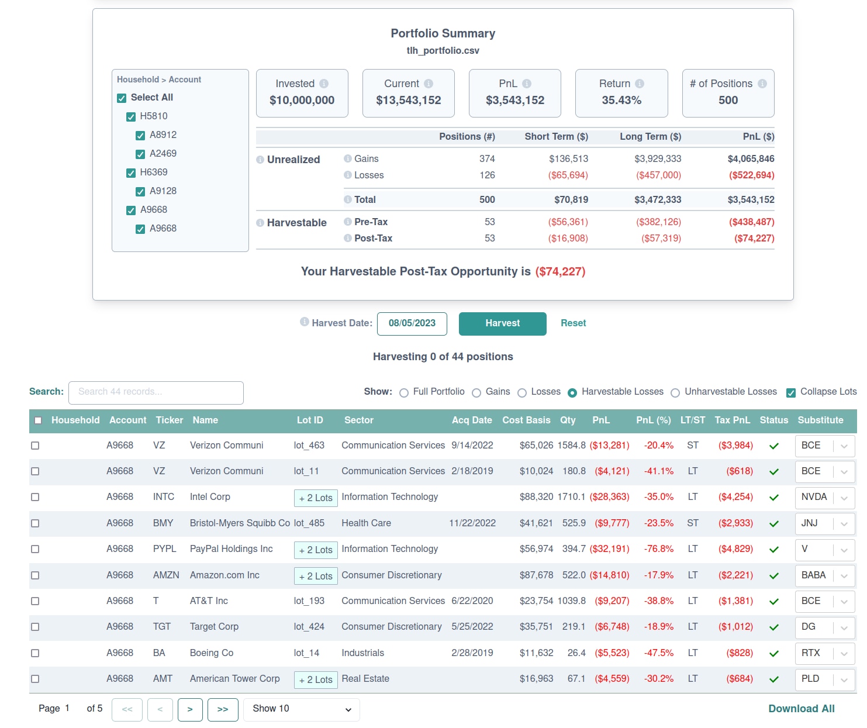Viewport: 867px width, 728px height.
Task: Open substitute dropdown for VZ lot_463
Action: pos(825,446)
